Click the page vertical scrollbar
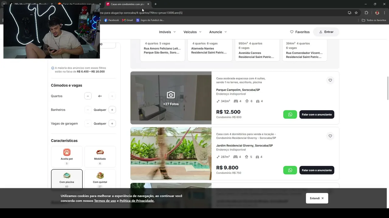 point(387,88)
